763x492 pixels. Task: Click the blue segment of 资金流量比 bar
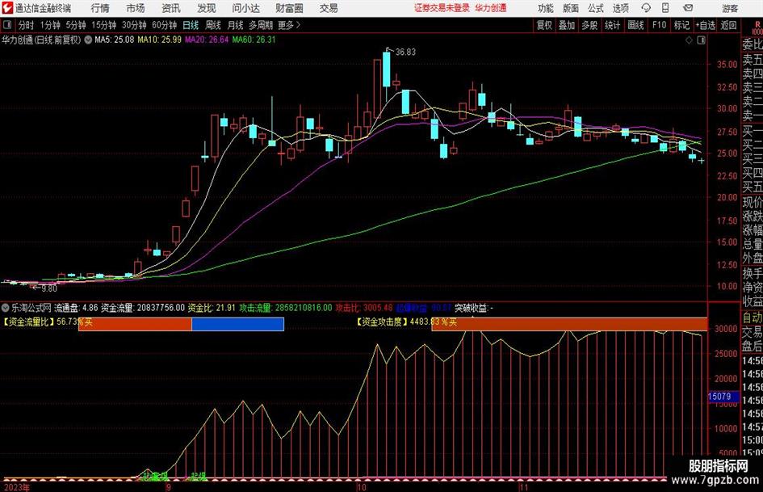(238, 324)
